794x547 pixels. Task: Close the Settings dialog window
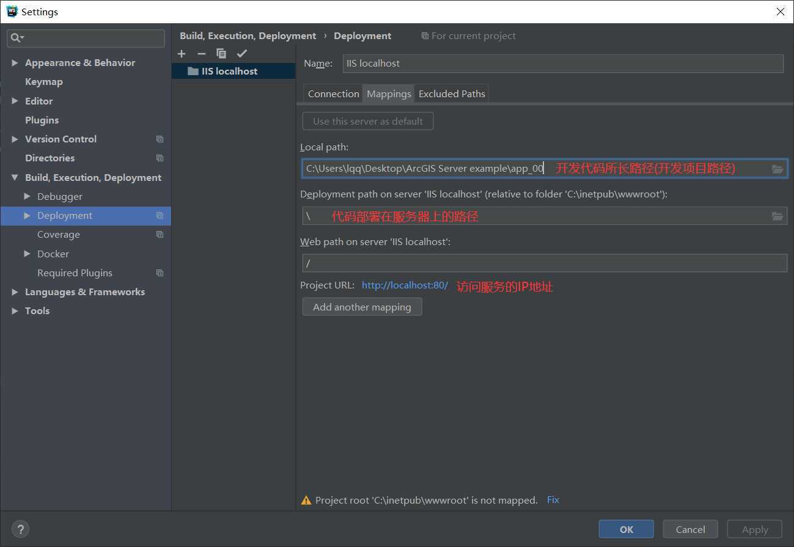(781, 12)
